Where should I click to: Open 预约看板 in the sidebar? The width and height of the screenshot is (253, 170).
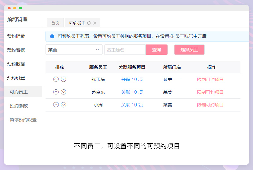16,50
